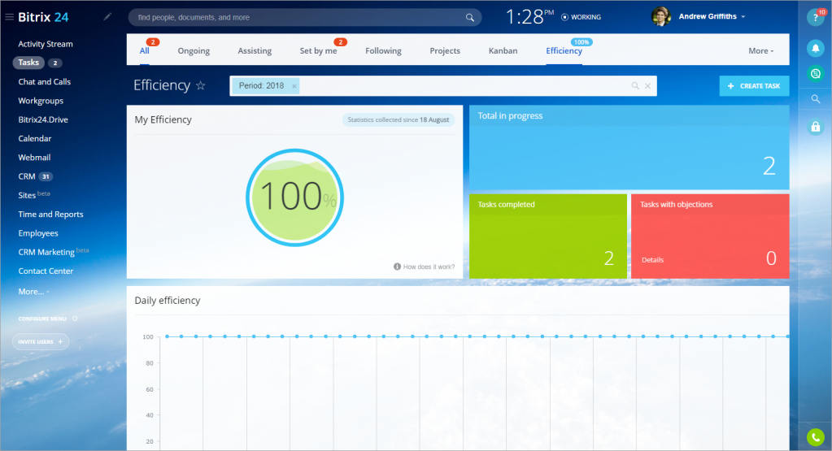Remove the Period: 2018 filter tag
832x451 pixels.
(294, 86)
